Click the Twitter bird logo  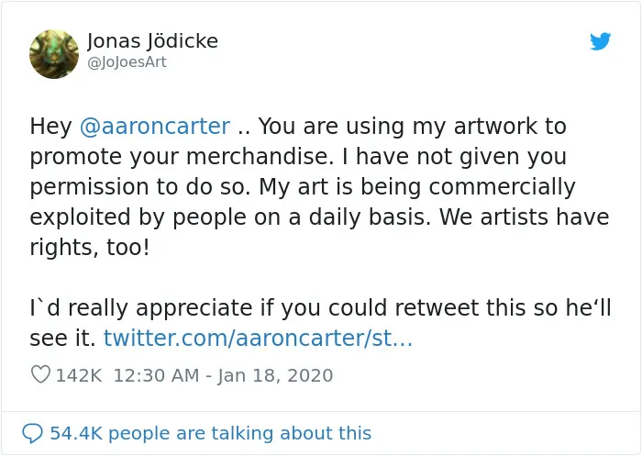600,41
